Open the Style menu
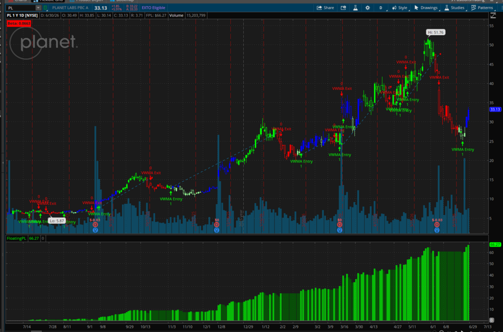This screenshot has height=332, width=503. click(x=400, y=7)
